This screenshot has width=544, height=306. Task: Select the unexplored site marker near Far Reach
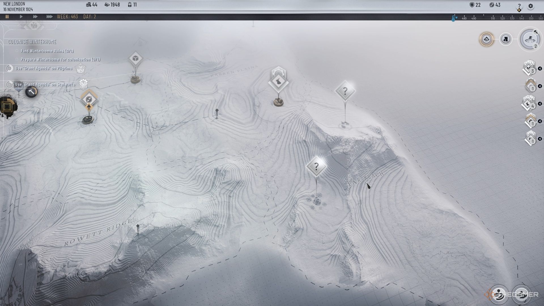pos(316,167)
